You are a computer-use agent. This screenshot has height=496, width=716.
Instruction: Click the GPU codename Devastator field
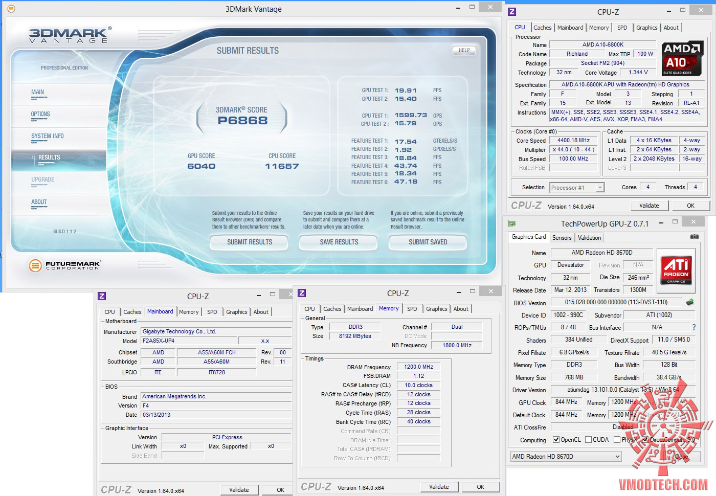[x=571, y=265]
